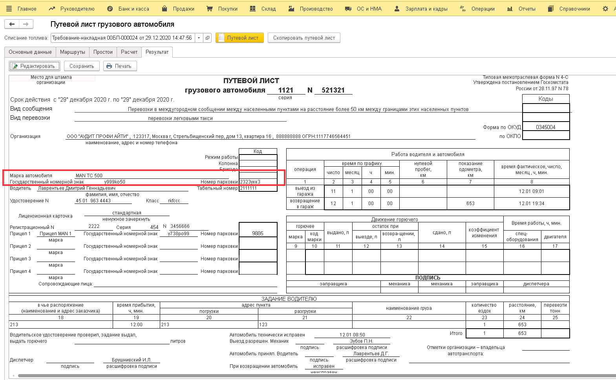Viewport: 616px width, 380px height.
Task: Select the Результат tab
Action: click(157, 52)
